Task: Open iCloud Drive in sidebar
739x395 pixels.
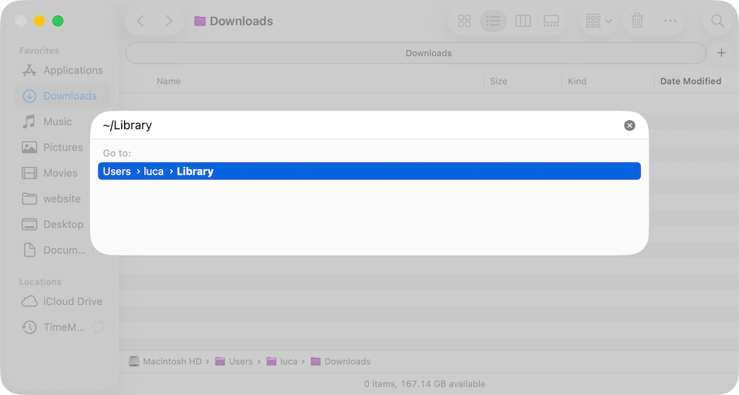Action: coord(72,301)
